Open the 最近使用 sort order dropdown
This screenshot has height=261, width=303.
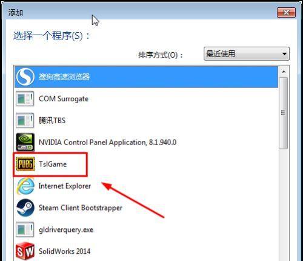pos(247,54)
